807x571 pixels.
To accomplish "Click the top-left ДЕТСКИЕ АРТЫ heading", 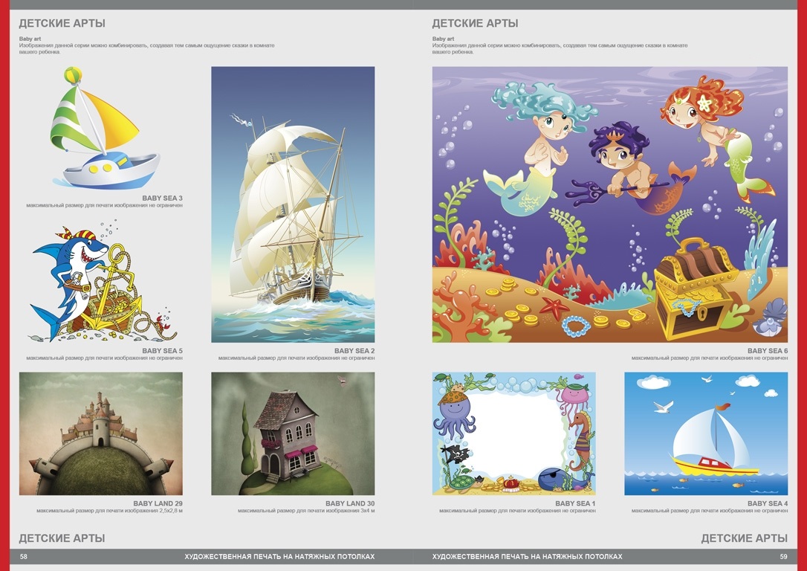I will click(62, 23).
